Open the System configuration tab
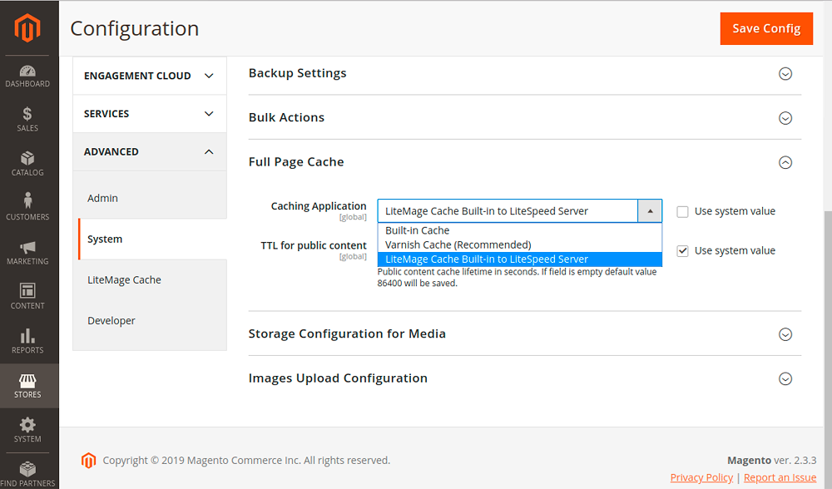Viewport: 832px width, 489px height. click(x=152, y=240)
